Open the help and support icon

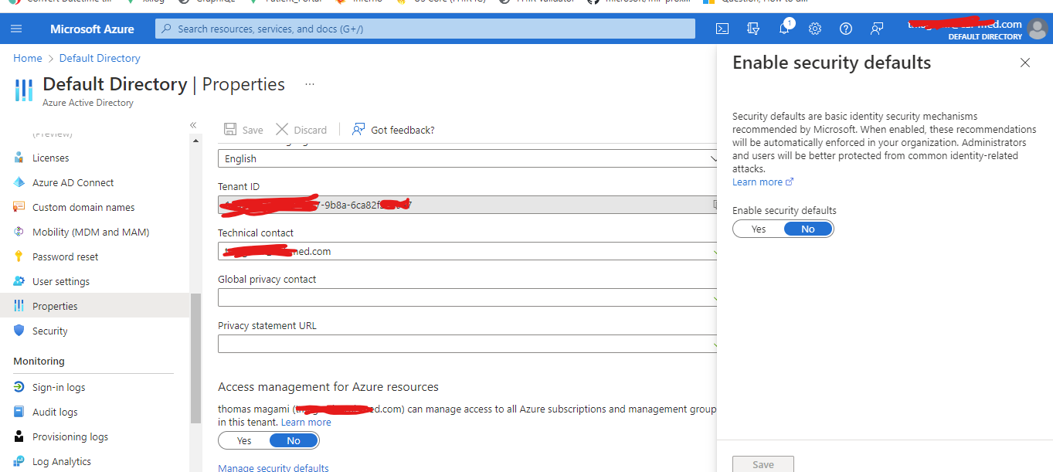[845, 28]
